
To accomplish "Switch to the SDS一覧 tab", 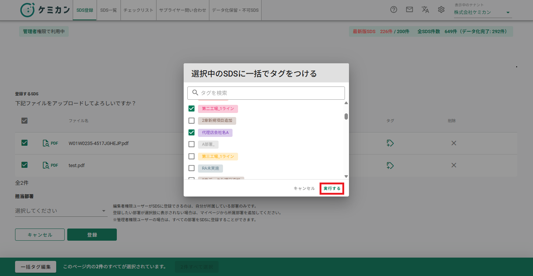I will [x=108, y=10].
